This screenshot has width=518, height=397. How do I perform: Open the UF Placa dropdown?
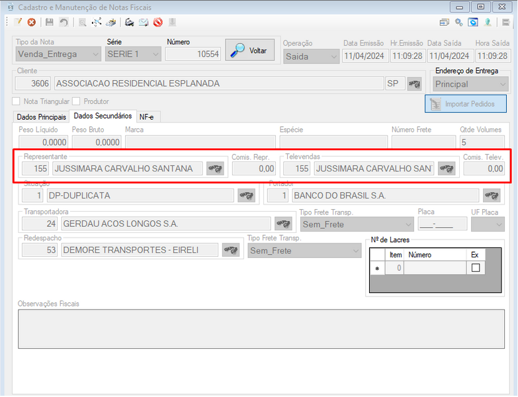(x=488, y=224)
